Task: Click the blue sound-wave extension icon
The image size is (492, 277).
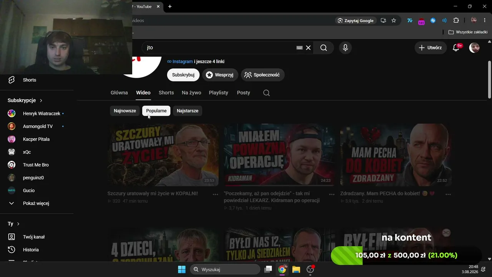Action: (444, 20)
